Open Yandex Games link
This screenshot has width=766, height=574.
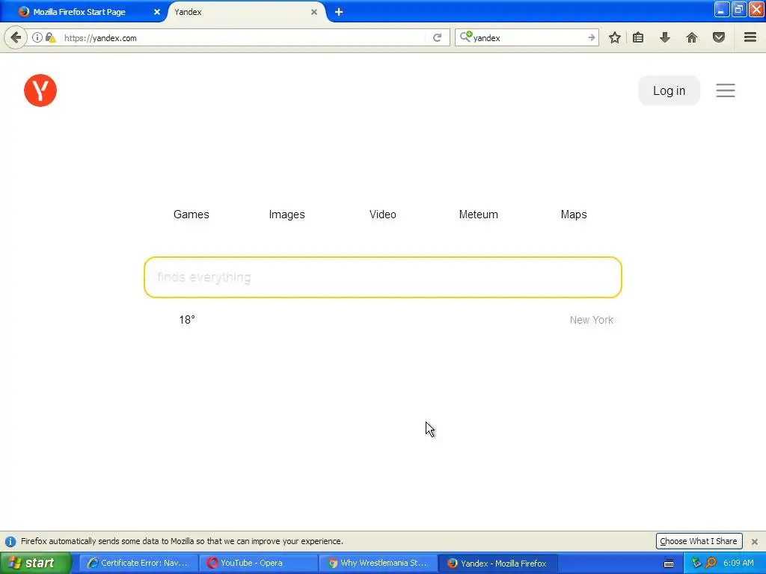click(x=191, y=215)
